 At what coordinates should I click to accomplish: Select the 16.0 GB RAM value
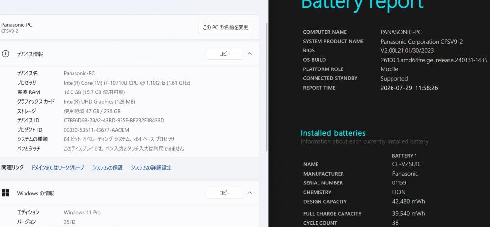click(x=95, y=92)
